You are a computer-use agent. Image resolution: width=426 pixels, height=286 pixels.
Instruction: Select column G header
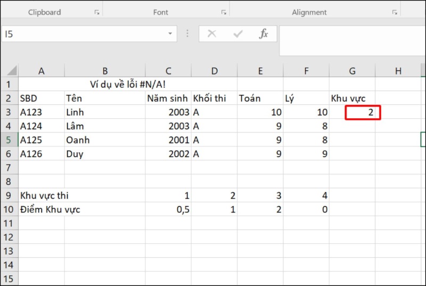[352, 71]
